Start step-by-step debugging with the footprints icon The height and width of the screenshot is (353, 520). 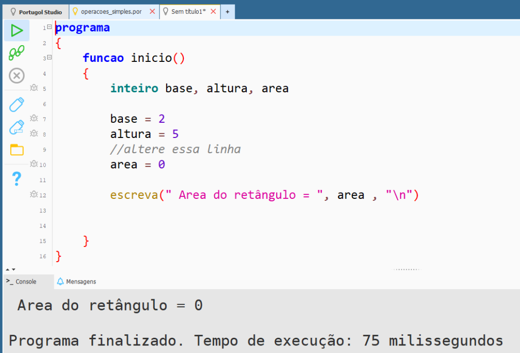(x=17, y=52)
